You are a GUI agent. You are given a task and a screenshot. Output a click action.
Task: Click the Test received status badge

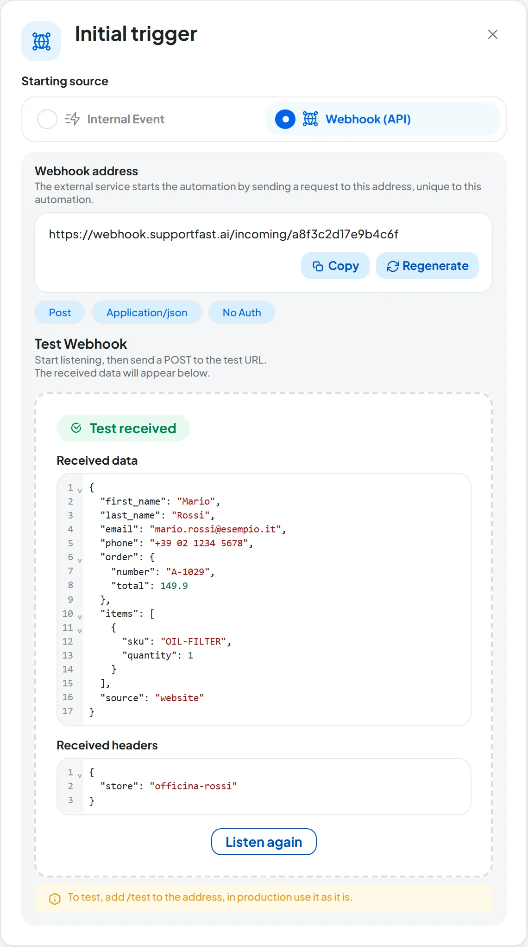[123, 428]
